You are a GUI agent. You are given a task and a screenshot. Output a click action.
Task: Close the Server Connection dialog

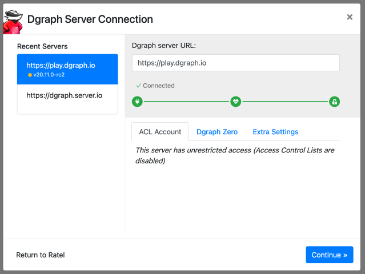[x=350, y=17]
